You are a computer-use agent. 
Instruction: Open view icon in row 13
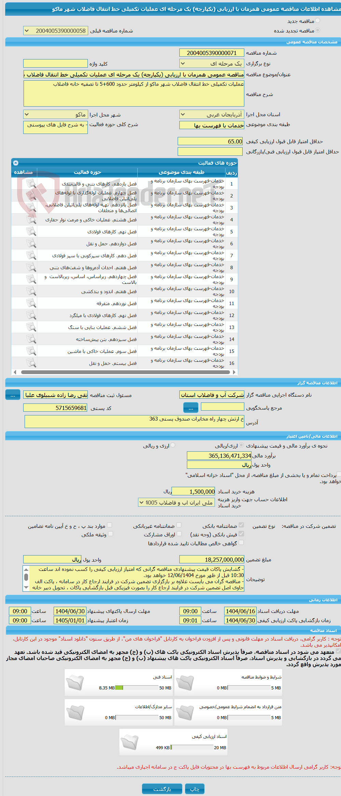click(x=31, y=327)
